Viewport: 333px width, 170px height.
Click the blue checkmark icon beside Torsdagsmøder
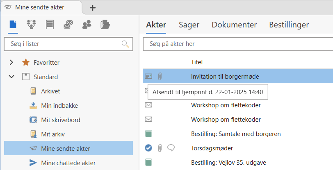(148, 148)
